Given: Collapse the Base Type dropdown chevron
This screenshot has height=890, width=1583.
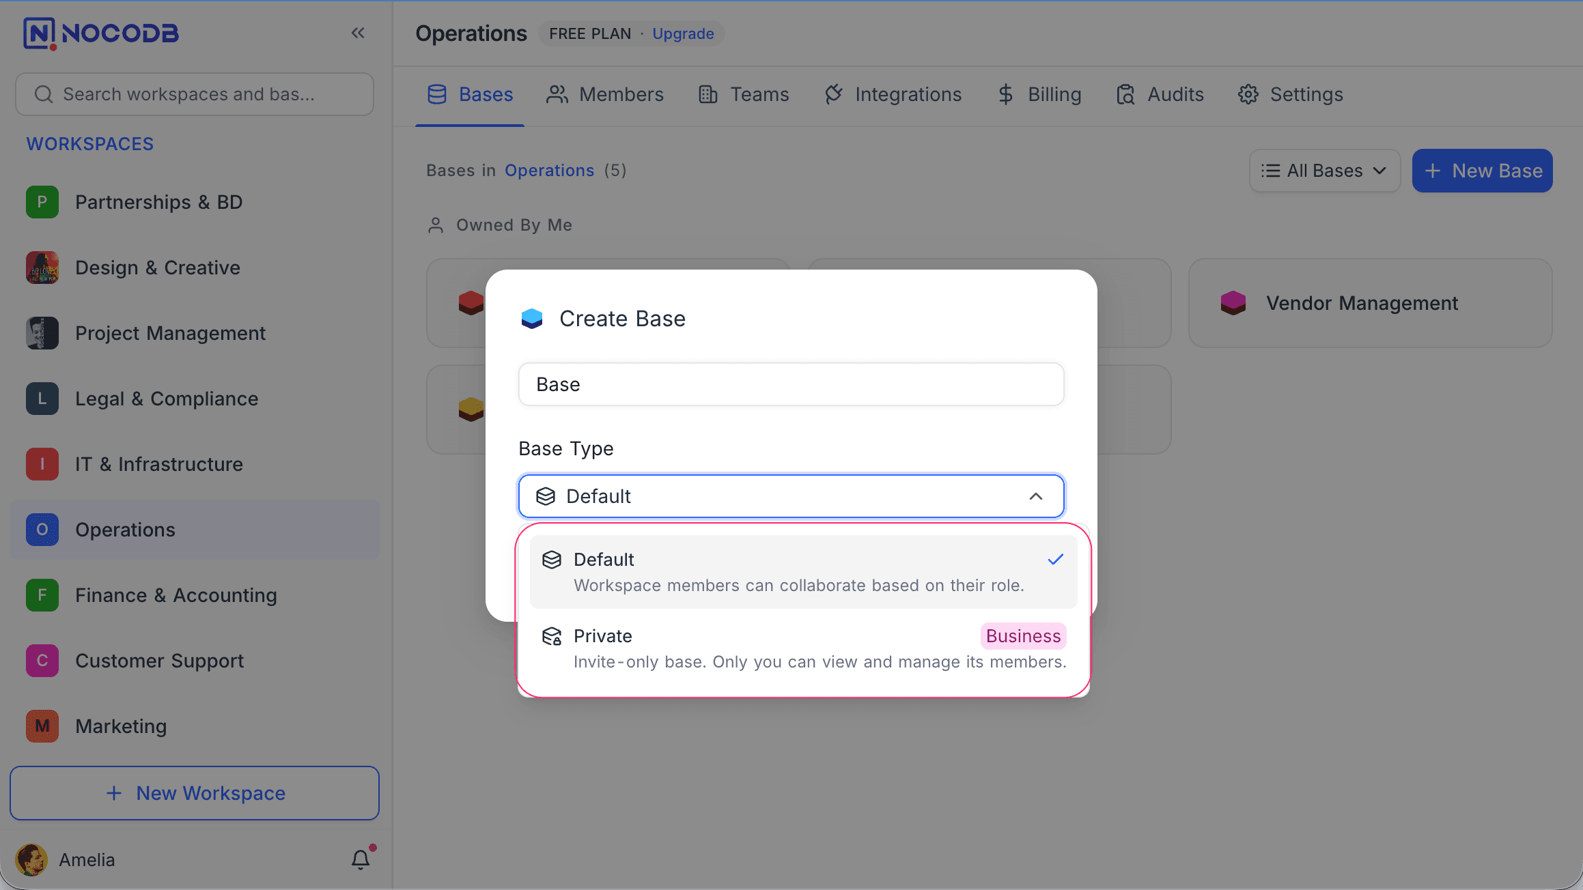Looking at the screenshot, I should [x=1037, y=496].
